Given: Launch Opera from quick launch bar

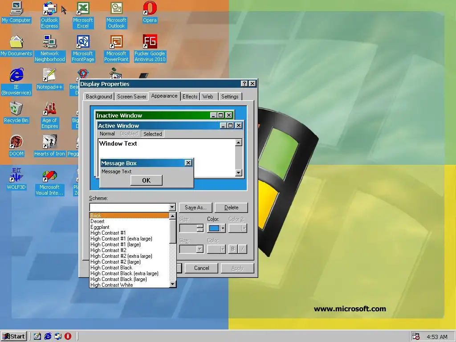Looking at the screenshot, I should coord(68,337).
